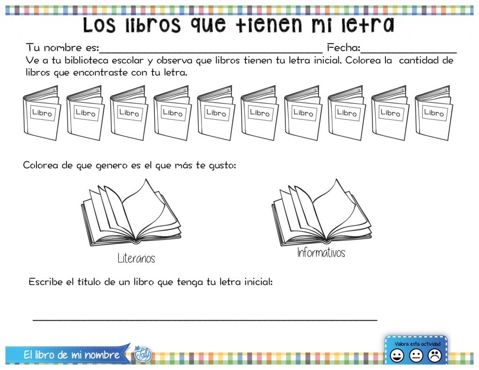Click the neutral face rating icon
479x370 pixels.
[416, 356]
